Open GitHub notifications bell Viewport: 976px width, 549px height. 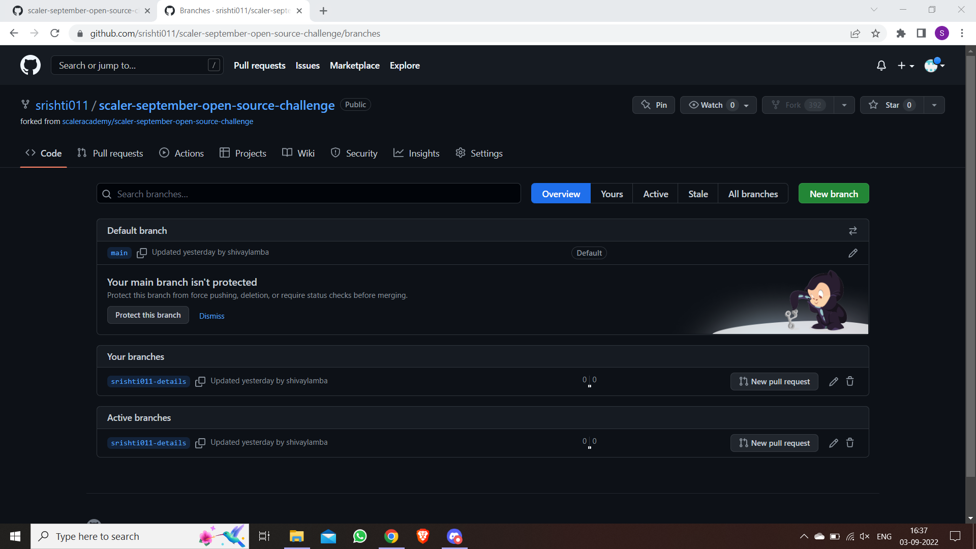pos(881,66)
